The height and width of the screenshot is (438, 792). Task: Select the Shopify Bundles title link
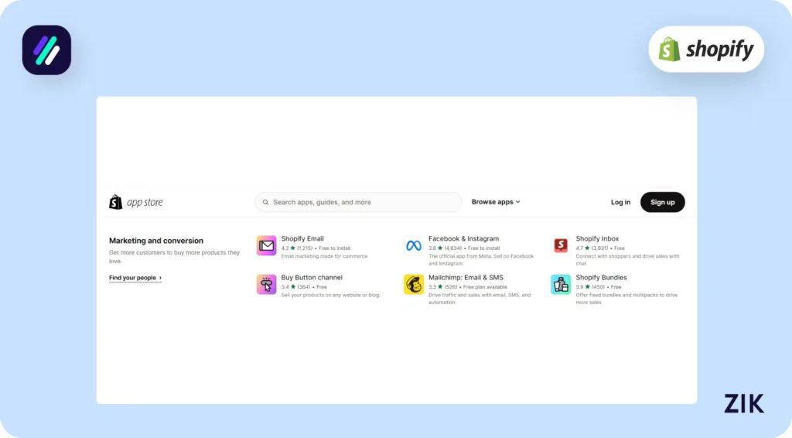coord(601,278)
